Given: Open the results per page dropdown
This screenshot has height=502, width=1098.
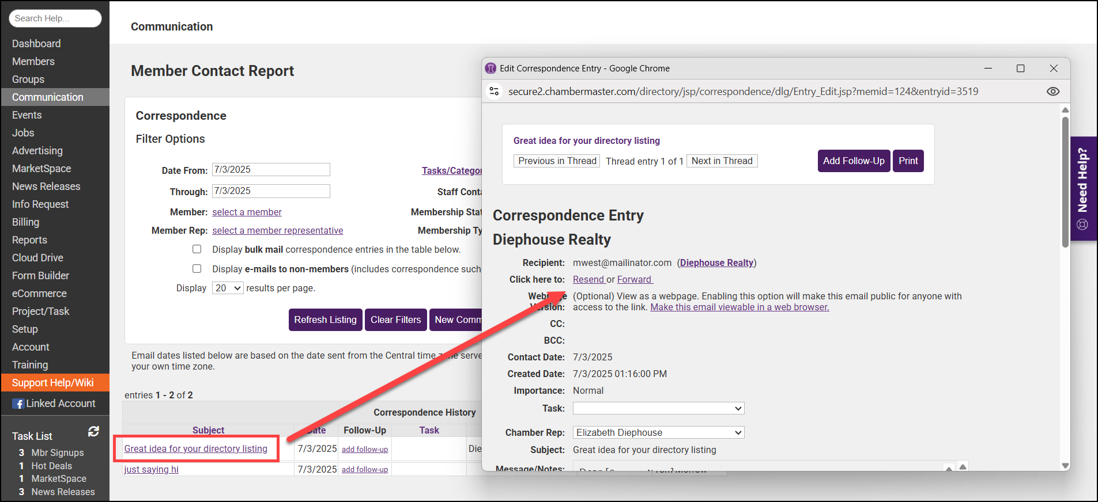Looking at the screenshot, I should pos(228,288).
